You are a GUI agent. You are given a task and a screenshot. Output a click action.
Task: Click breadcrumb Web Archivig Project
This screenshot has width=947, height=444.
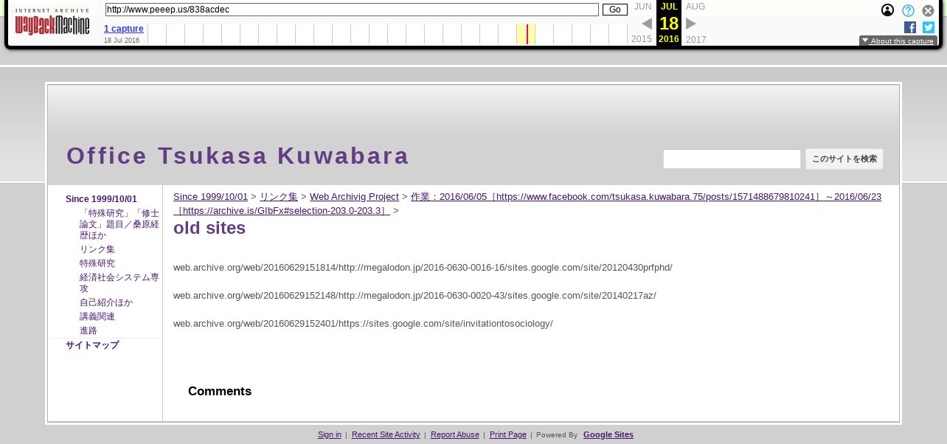[x=354, y=197]
